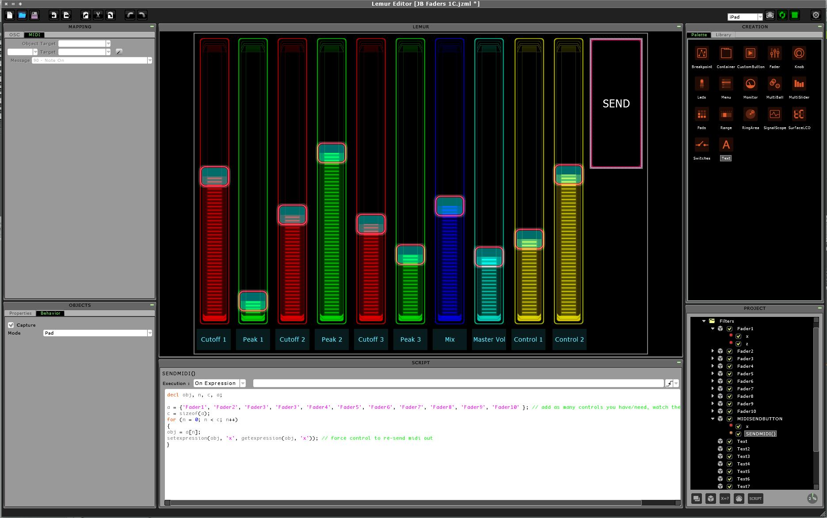Click the blue Mix fader handle
The image size is (827, 518).
coord(450,206)
